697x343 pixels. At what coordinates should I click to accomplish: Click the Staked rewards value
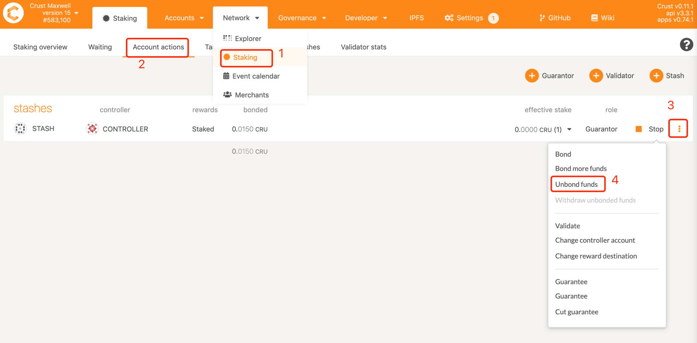click(x=203, y=129)
